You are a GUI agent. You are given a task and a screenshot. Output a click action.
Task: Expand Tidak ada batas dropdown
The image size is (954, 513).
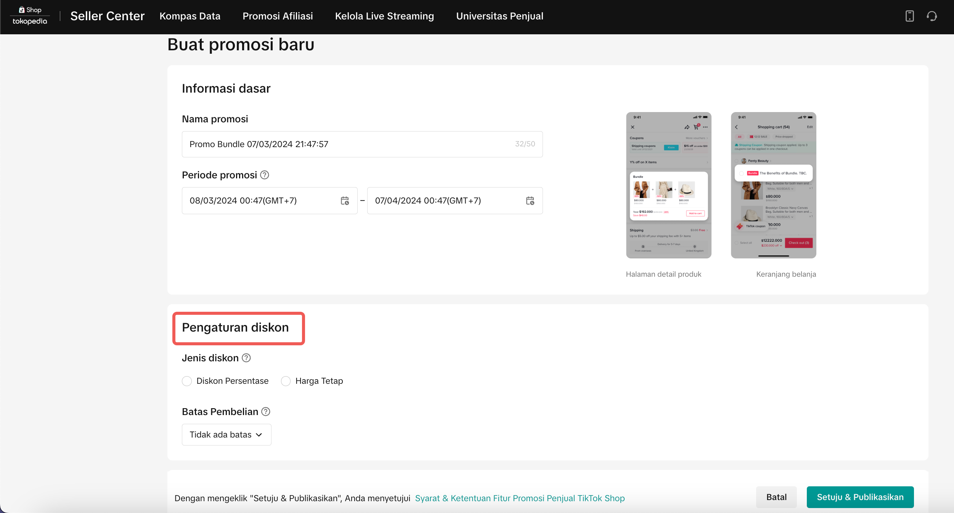point(226,434)
